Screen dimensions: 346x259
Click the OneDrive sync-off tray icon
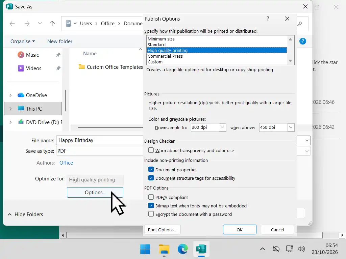pyautogui.click(x=276, y=249)
